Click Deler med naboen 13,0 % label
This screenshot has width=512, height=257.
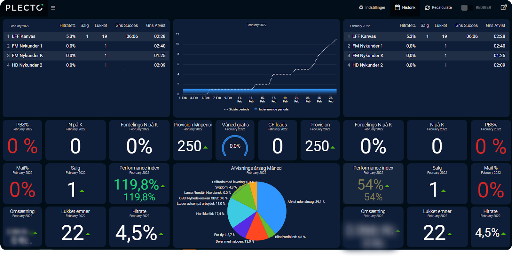coord(235,241)
